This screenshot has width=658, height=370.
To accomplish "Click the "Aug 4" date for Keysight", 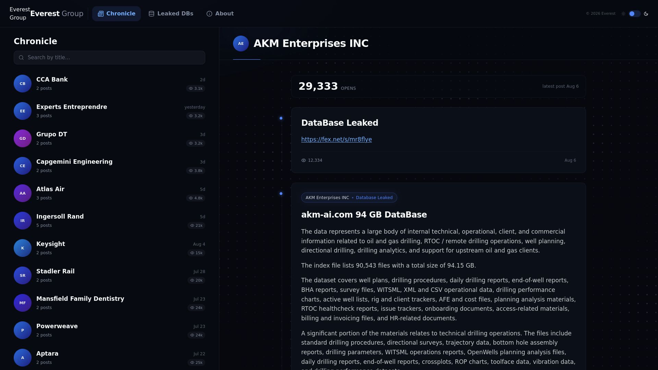I will pos(199,244).
